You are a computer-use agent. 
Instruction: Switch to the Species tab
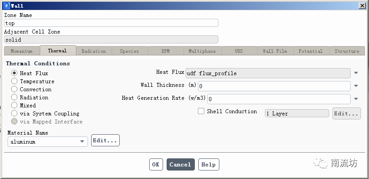[129, 51]
